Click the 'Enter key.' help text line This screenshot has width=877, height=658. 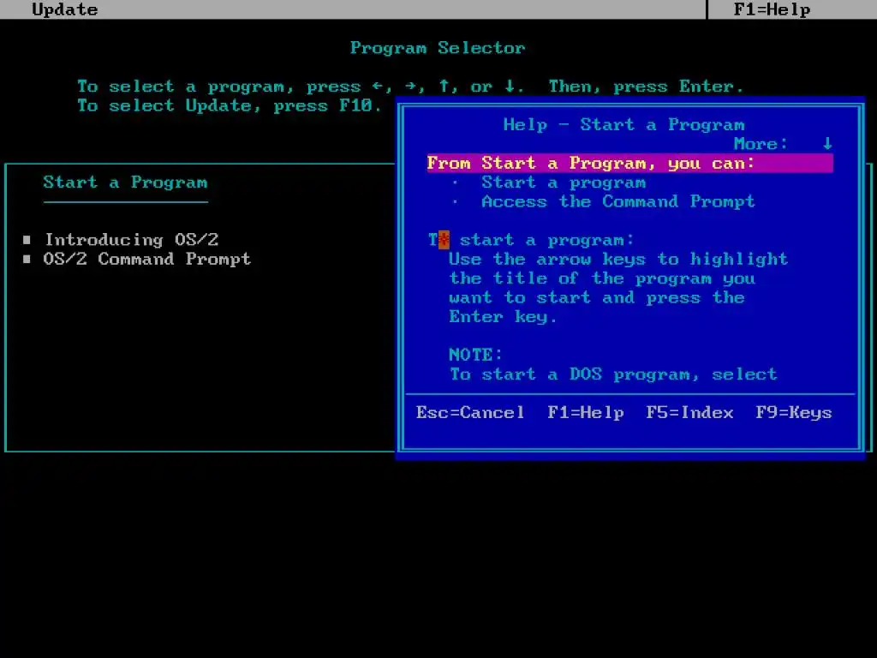(x=503, y=317)
